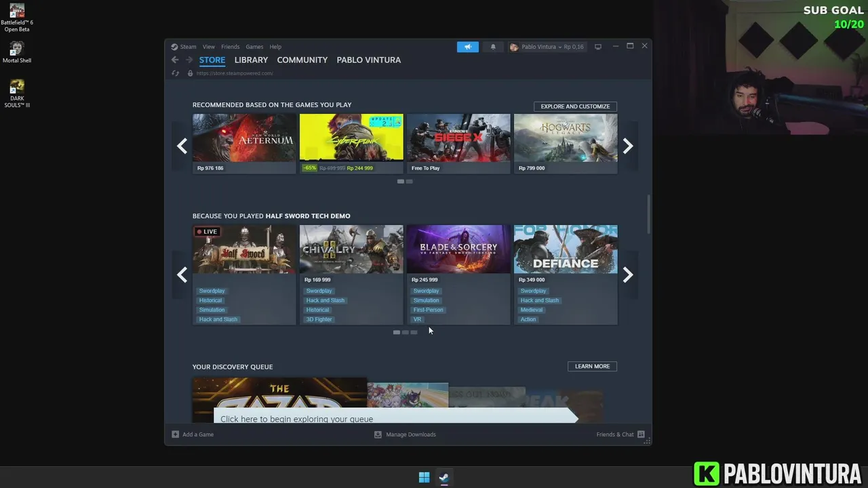
Task: Click the VR tag under Blade & Sorcery
Action: 417,319
